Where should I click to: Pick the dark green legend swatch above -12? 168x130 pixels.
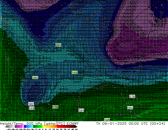point(34,127)
